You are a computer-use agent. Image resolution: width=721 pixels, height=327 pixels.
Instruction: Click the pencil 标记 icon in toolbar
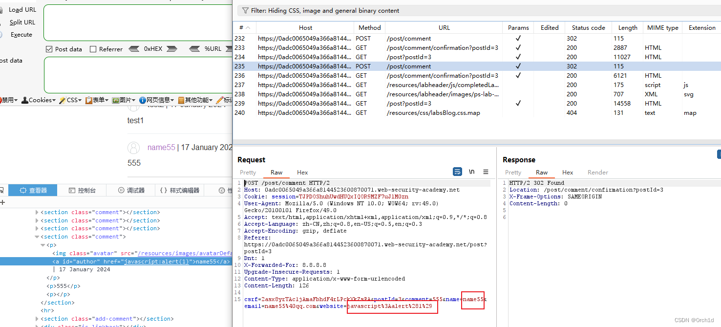point(219,100)
